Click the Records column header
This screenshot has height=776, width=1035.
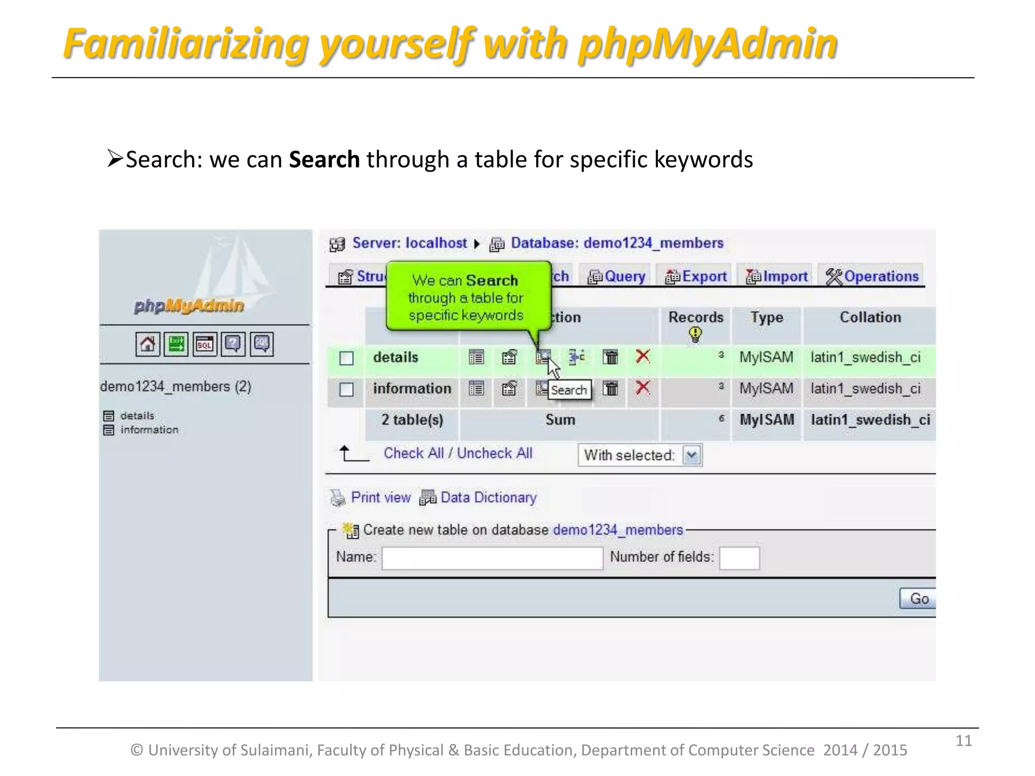tap(696, 317)
